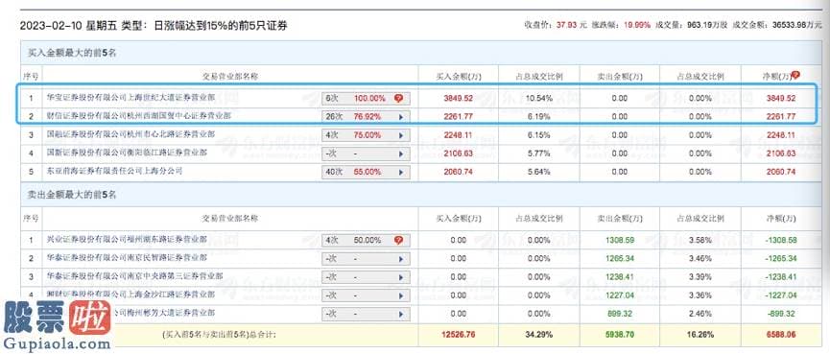
Task: Expand the arrow in 梅州彬芳大道 sell row
Action: tap(401, 315)
